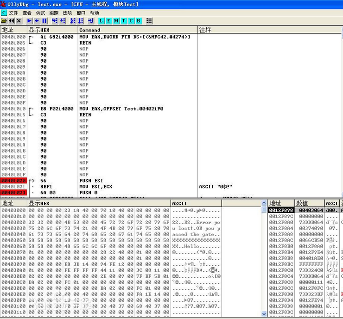The height and width of the screenshot is (319, 343).
Task: Show Threads window via T button
Action: point(124,21)
